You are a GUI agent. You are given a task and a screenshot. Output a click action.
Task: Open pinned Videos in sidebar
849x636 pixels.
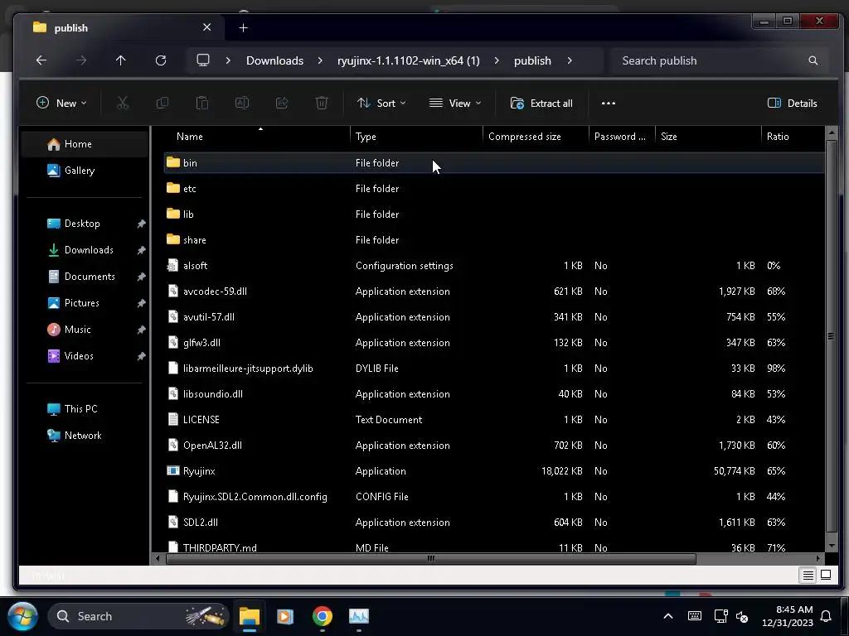point(84,356)
